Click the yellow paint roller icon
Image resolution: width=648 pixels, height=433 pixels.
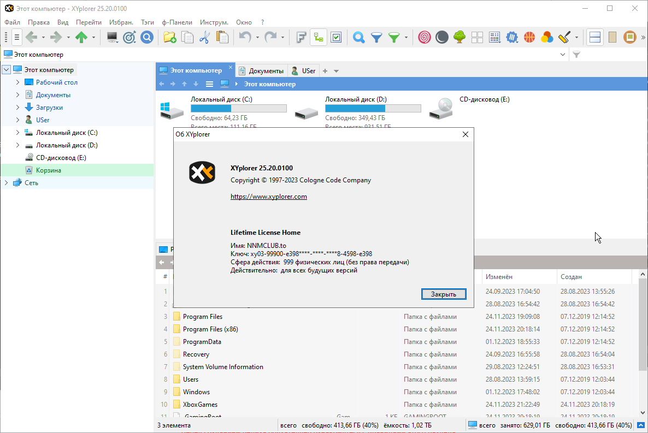[564, 37]
